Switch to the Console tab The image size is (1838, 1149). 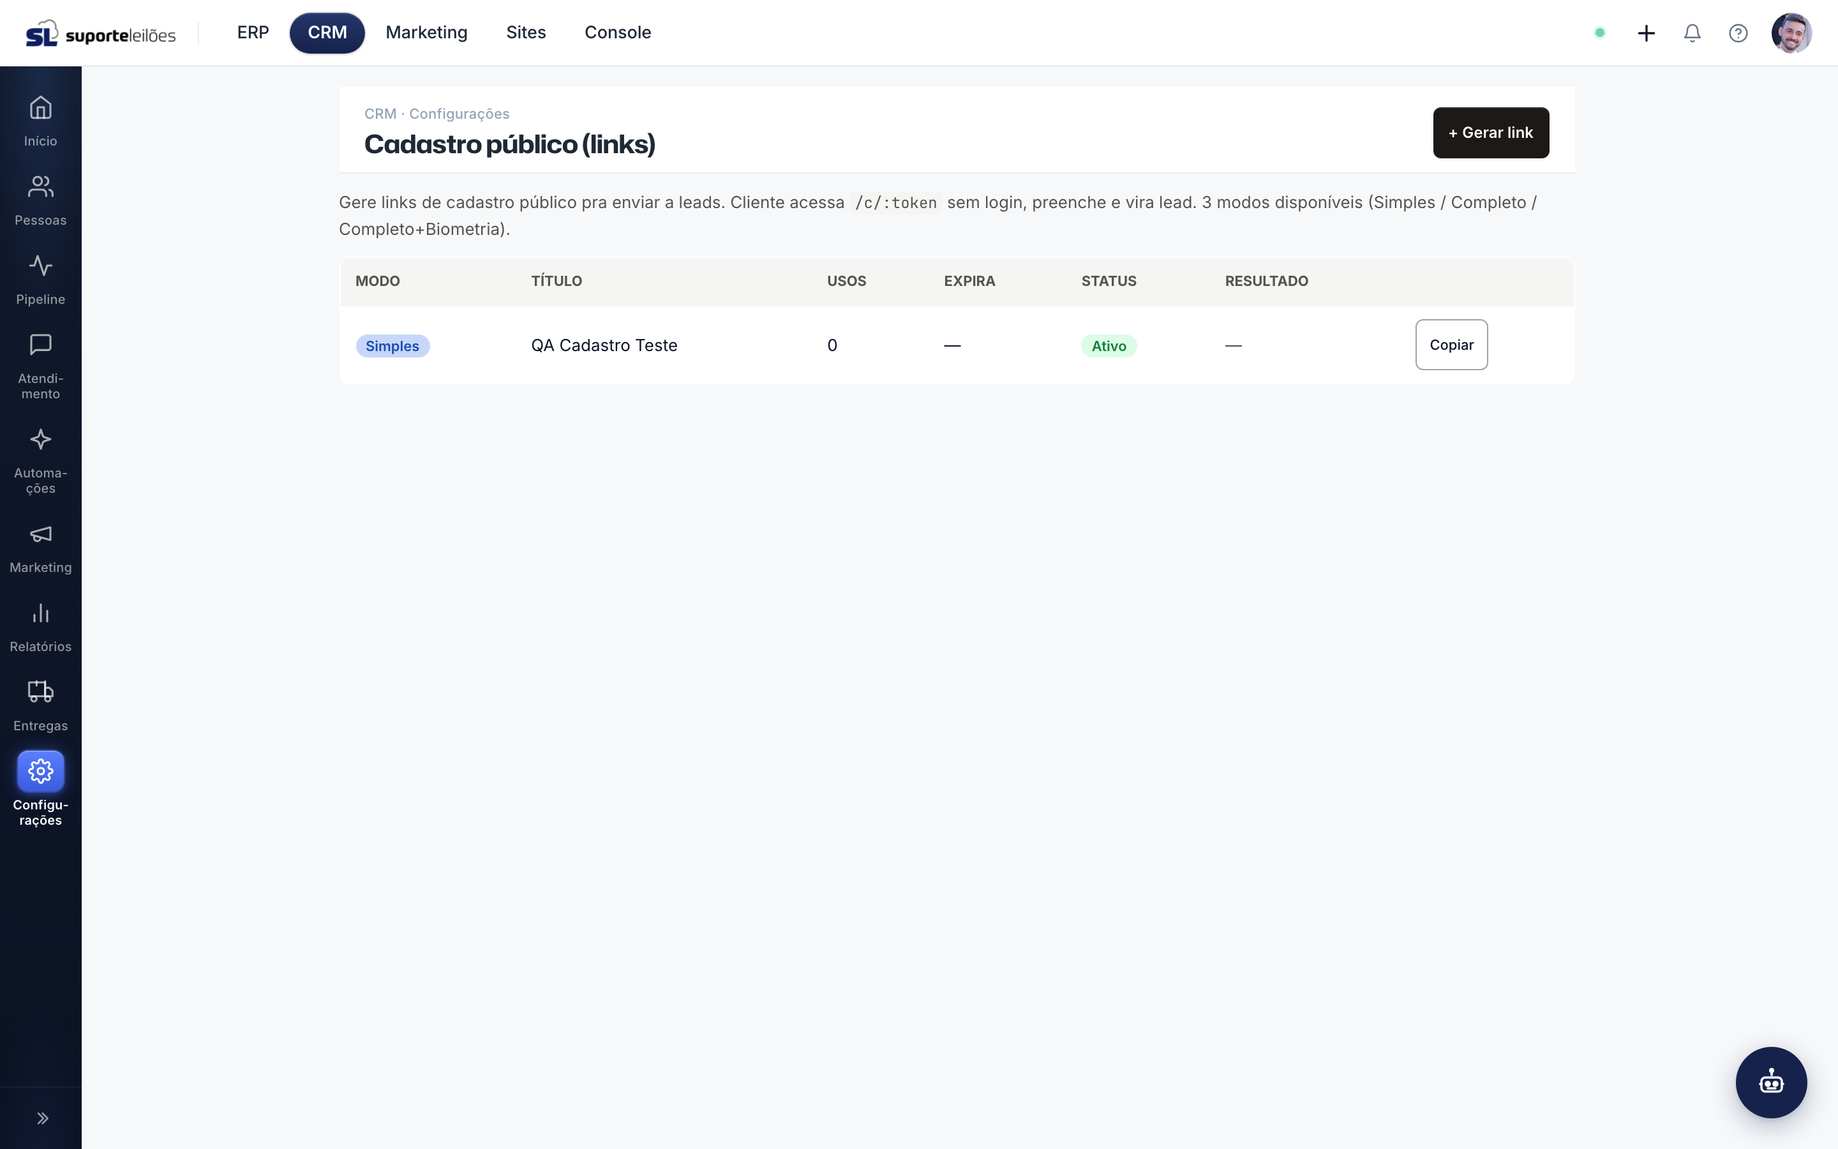[x=618, y=33]
